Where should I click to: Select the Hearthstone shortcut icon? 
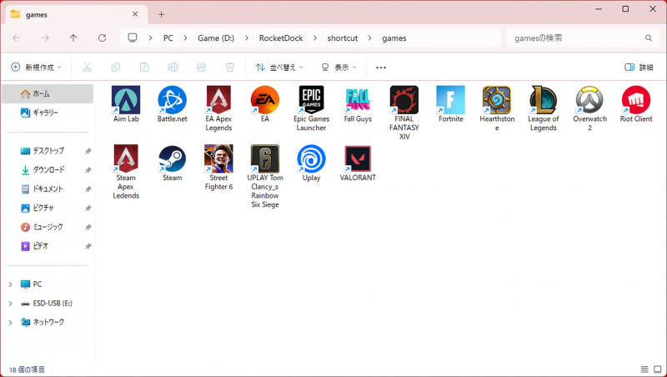pyautogui.click(x=497, y=100)
